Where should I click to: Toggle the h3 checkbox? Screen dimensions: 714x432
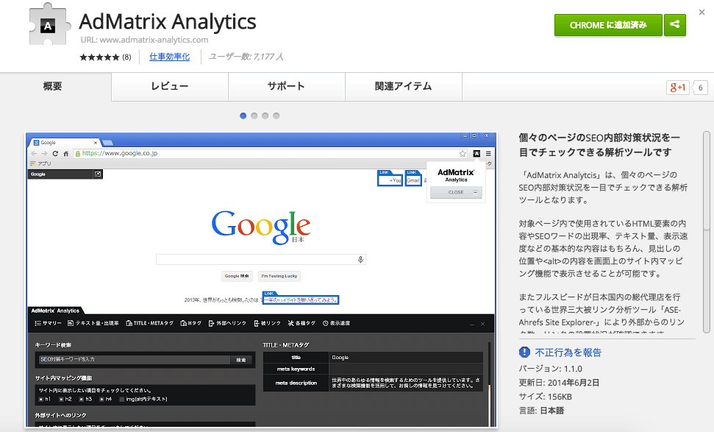coord(82,399)
